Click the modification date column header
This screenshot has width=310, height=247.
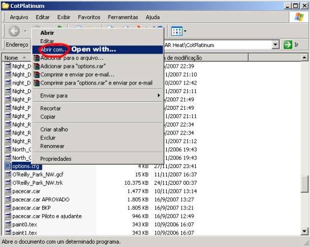(205, 58)
